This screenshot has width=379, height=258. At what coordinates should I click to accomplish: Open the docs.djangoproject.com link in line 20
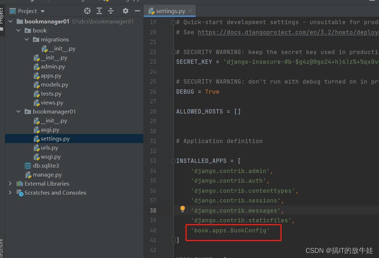(288, 32)
